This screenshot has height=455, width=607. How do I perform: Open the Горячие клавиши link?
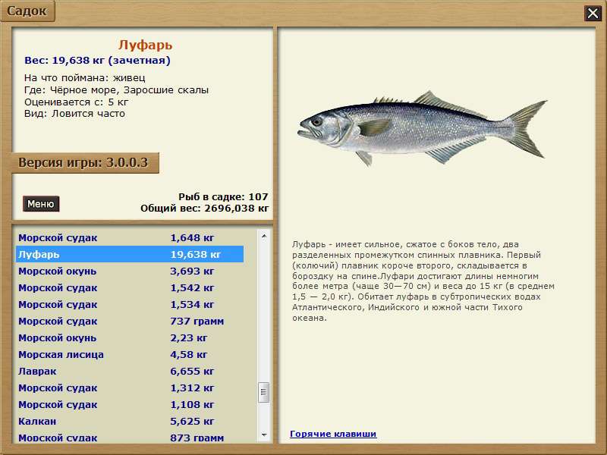coord(333,434)
